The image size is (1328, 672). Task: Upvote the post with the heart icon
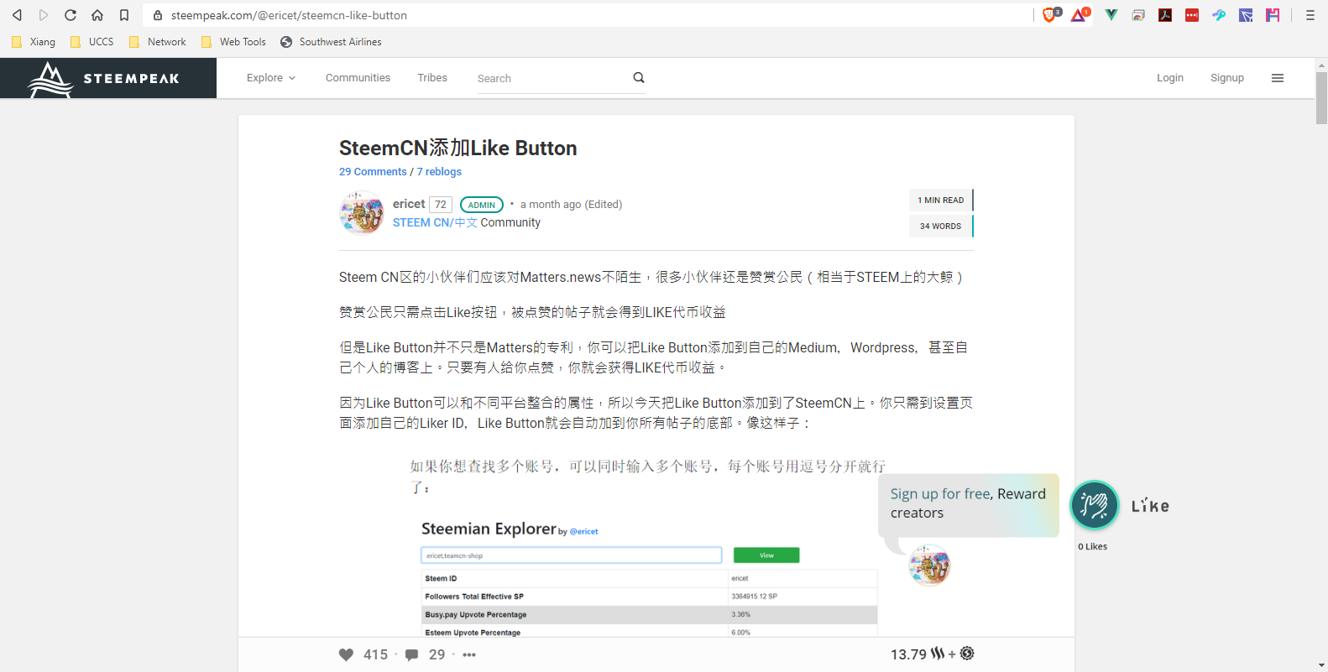[346, 655]
